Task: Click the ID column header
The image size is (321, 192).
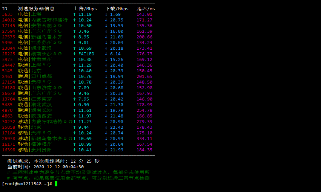Action: 5,9
